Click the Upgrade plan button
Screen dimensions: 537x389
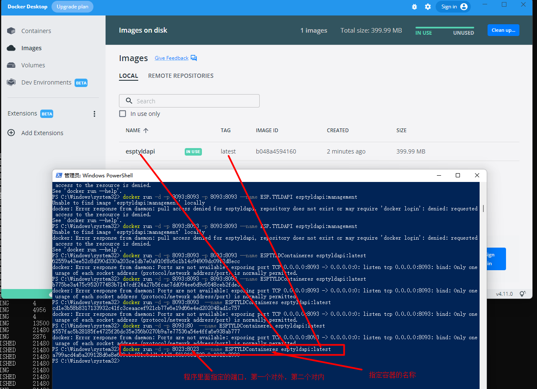[x=72, y=7]
